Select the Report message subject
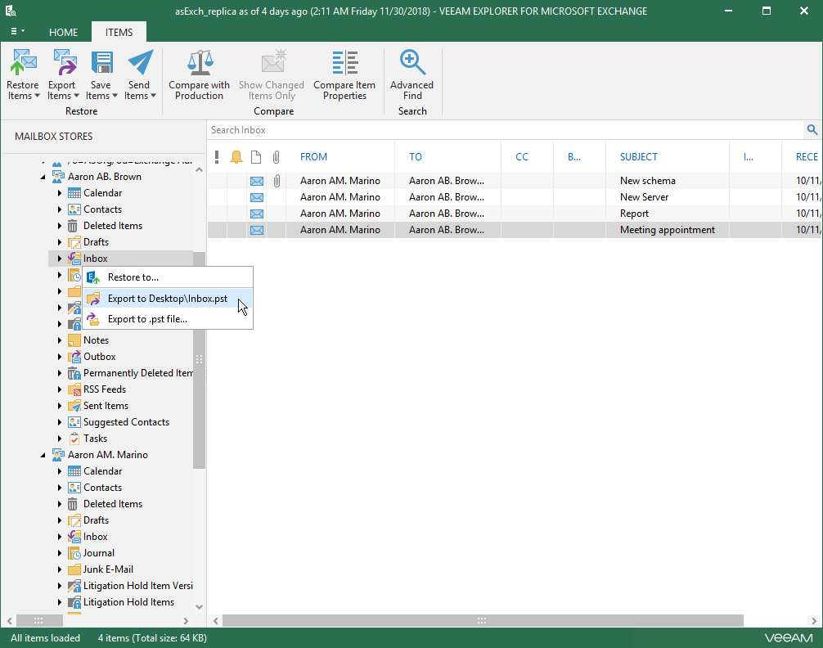The height and width of the screenshot is (648, 823). point(634,214)
